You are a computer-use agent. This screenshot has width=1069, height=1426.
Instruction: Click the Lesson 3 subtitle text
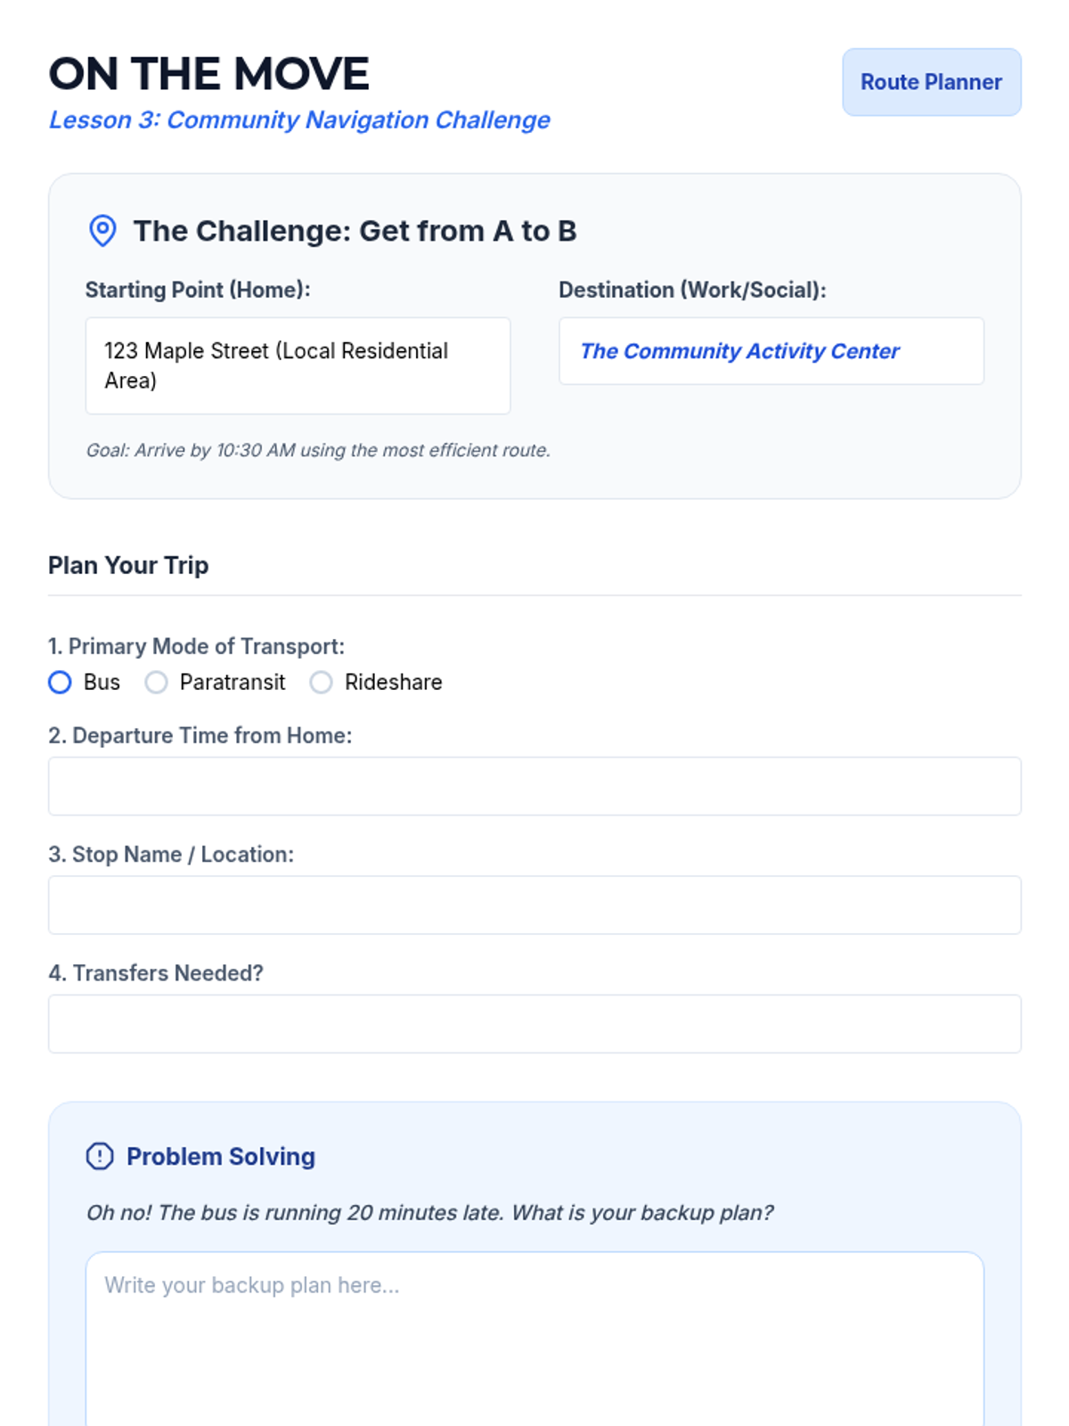point(299,120)
